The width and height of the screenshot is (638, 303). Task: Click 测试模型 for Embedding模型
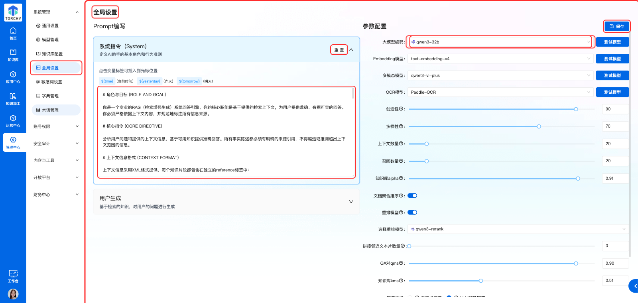point(612,59)
